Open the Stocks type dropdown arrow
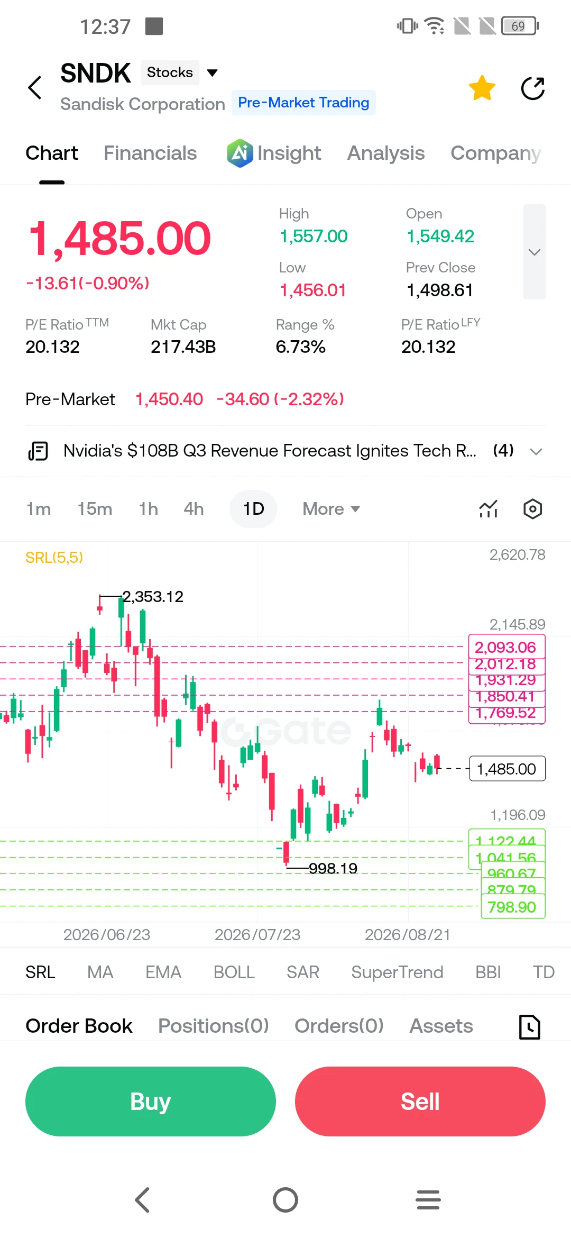571x1238 pixels. 213,72
